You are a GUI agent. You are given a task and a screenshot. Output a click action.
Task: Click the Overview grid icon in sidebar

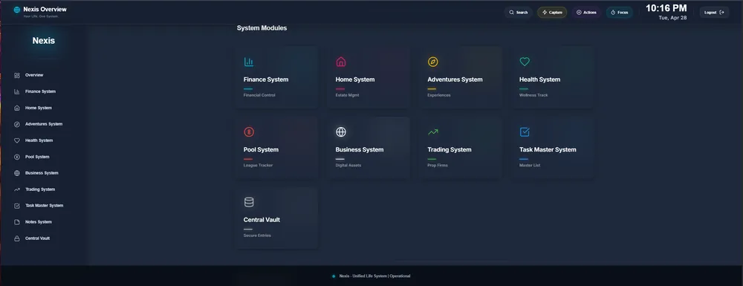(x=17, y=75)
